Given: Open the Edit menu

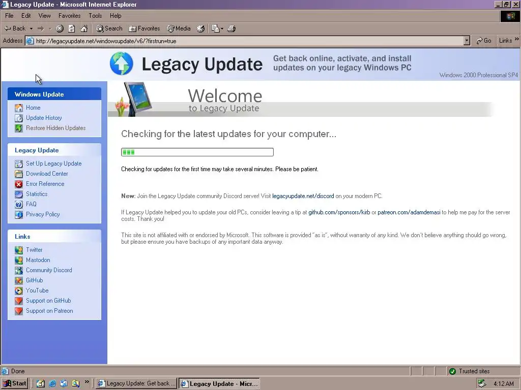Looking at the screenshot, I should pyautogui.click(x=26, y=16).
